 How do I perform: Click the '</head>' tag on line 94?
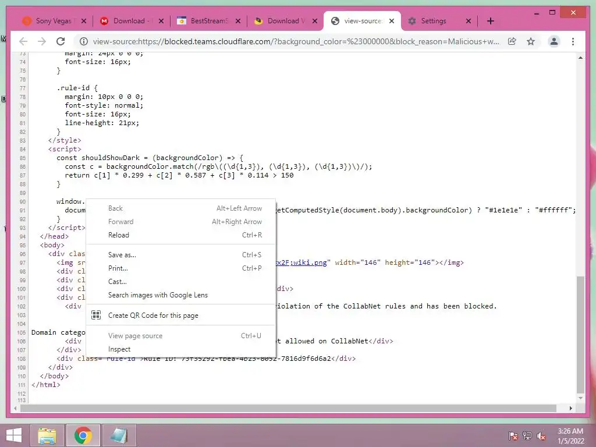pyautogui.click(x=54, y=236)
